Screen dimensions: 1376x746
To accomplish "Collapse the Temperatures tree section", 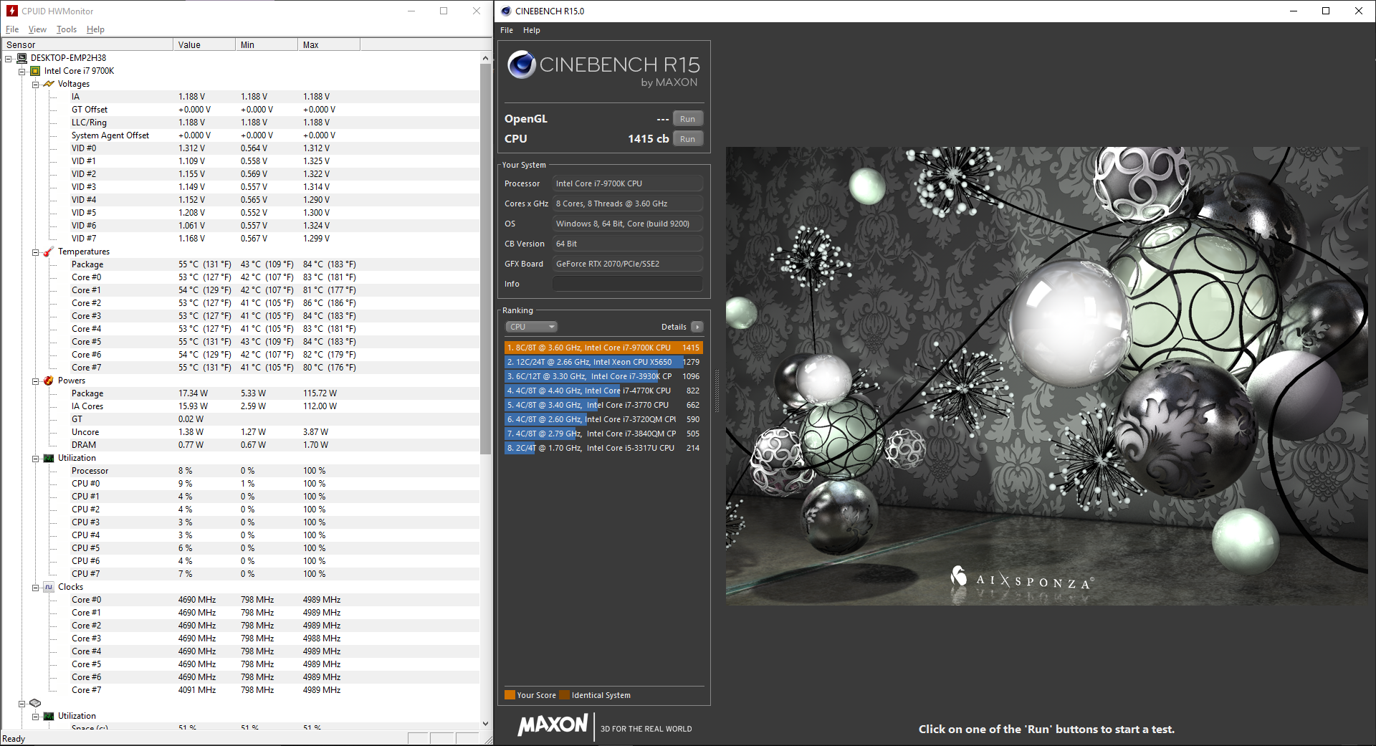I will point(35,252).
